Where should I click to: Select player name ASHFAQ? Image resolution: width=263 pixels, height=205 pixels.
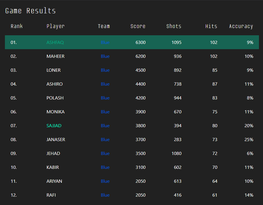point(55,42)
